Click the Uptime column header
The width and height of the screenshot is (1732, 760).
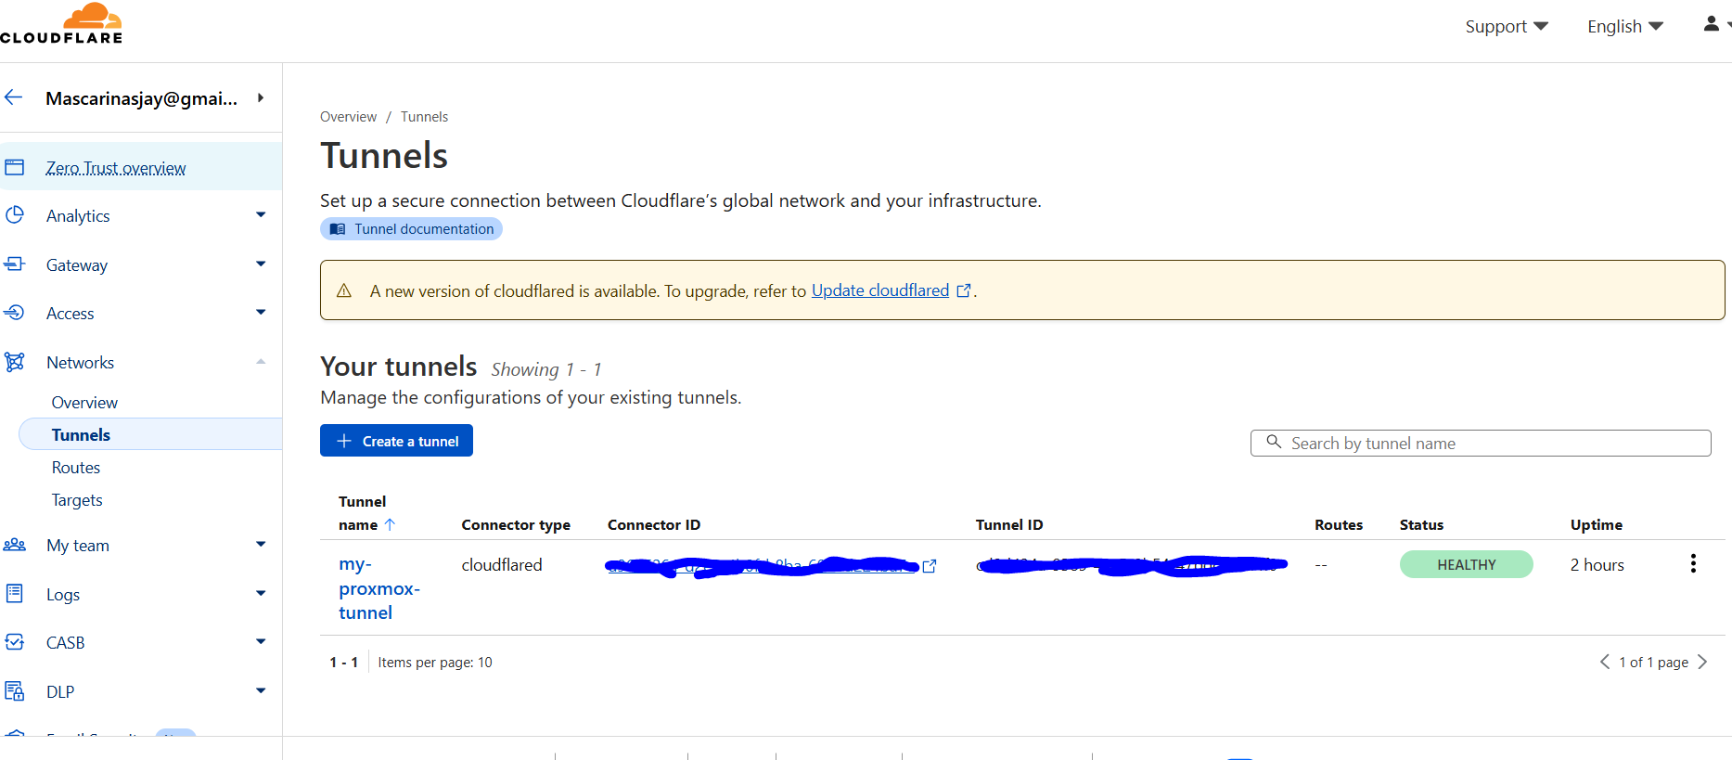coord(1597,525)
